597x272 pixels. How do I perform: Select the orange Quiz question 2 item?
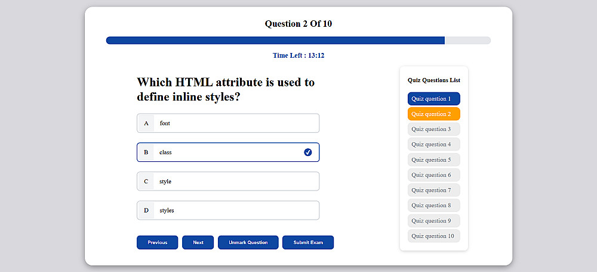click(x=433, y=114)
